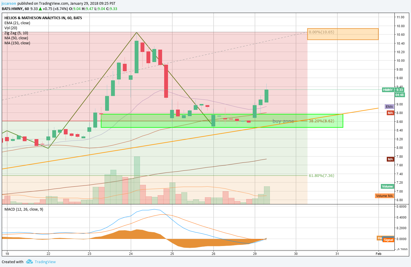Open the TradingView link at bottom
Viewport: 411px width, 267px height.
pyautogui.click(x=45, y=262)
